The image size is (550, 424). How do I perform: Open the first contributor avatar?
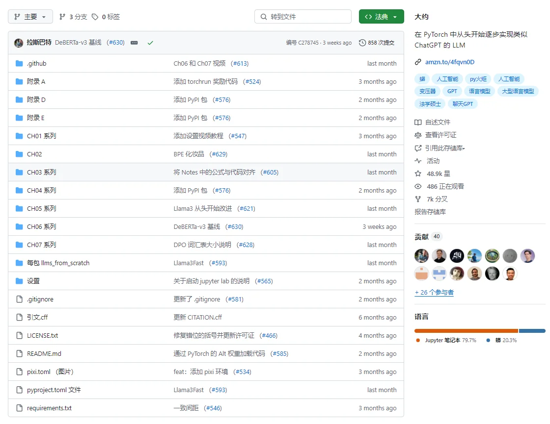click(422, 256)
